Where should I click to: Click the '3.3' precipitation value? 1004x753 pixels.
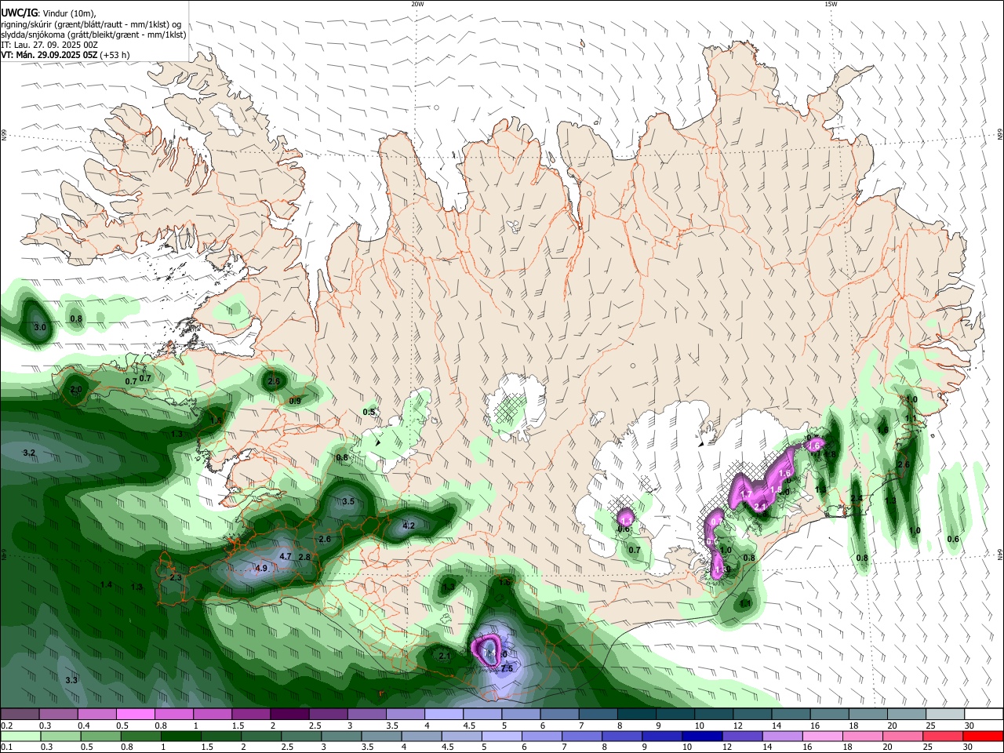coord(71,680)
